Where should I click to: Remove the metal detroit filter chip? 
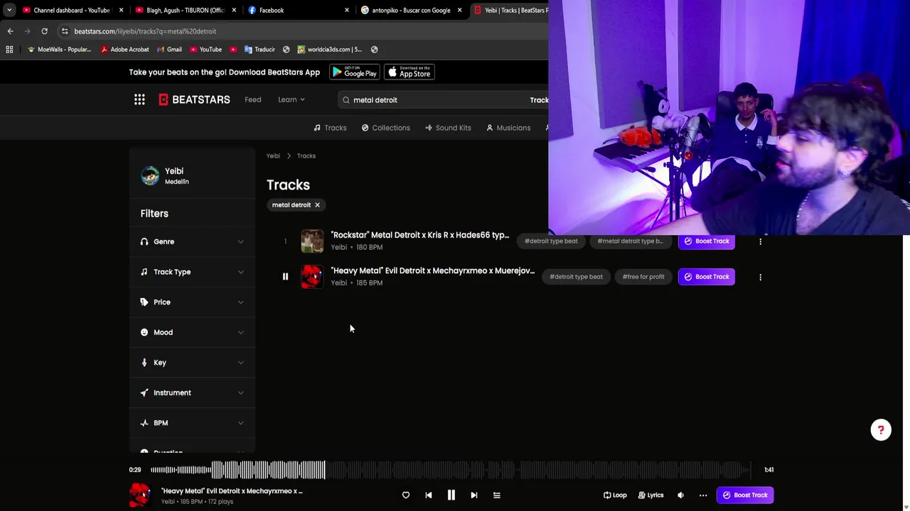click(317, 205)
